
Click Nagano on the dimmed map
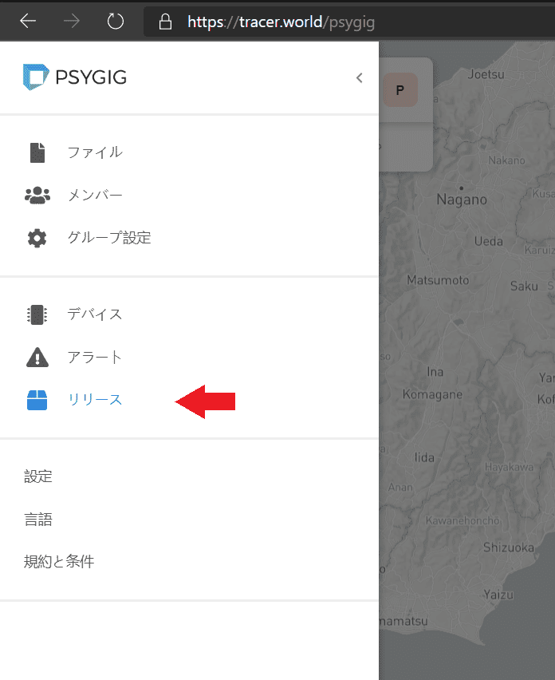[461, 200]
